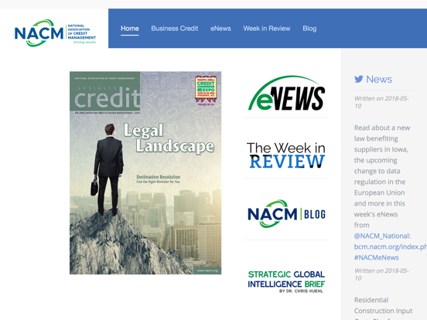
Task: Open Strategic Global Intelligence Brief logo
Action: coord(286,281)
